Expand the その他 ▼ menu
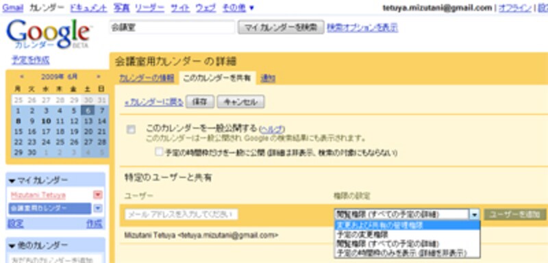 [238, 8]
